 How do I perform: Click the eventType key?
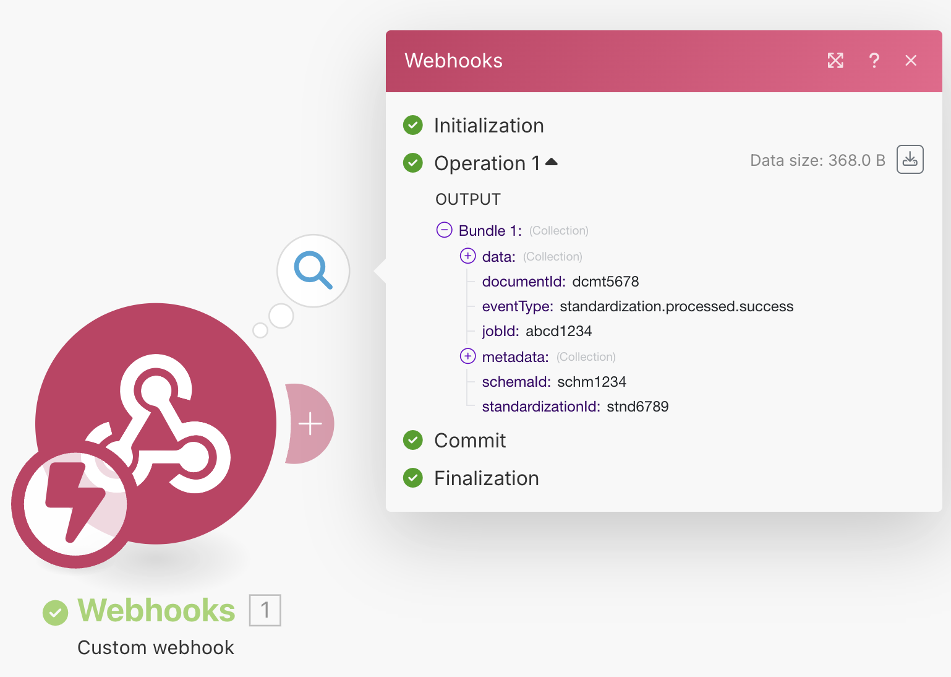click(x=518, y=306)
